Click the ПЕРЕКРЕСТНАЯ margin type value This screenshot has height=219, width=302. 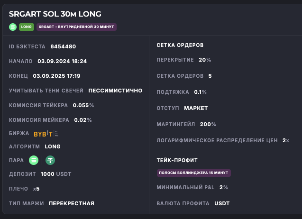72,203
